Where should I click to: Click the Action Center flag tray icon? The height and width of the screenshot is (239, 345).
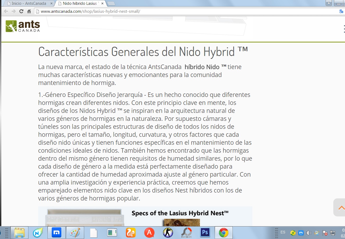[325, 233]
